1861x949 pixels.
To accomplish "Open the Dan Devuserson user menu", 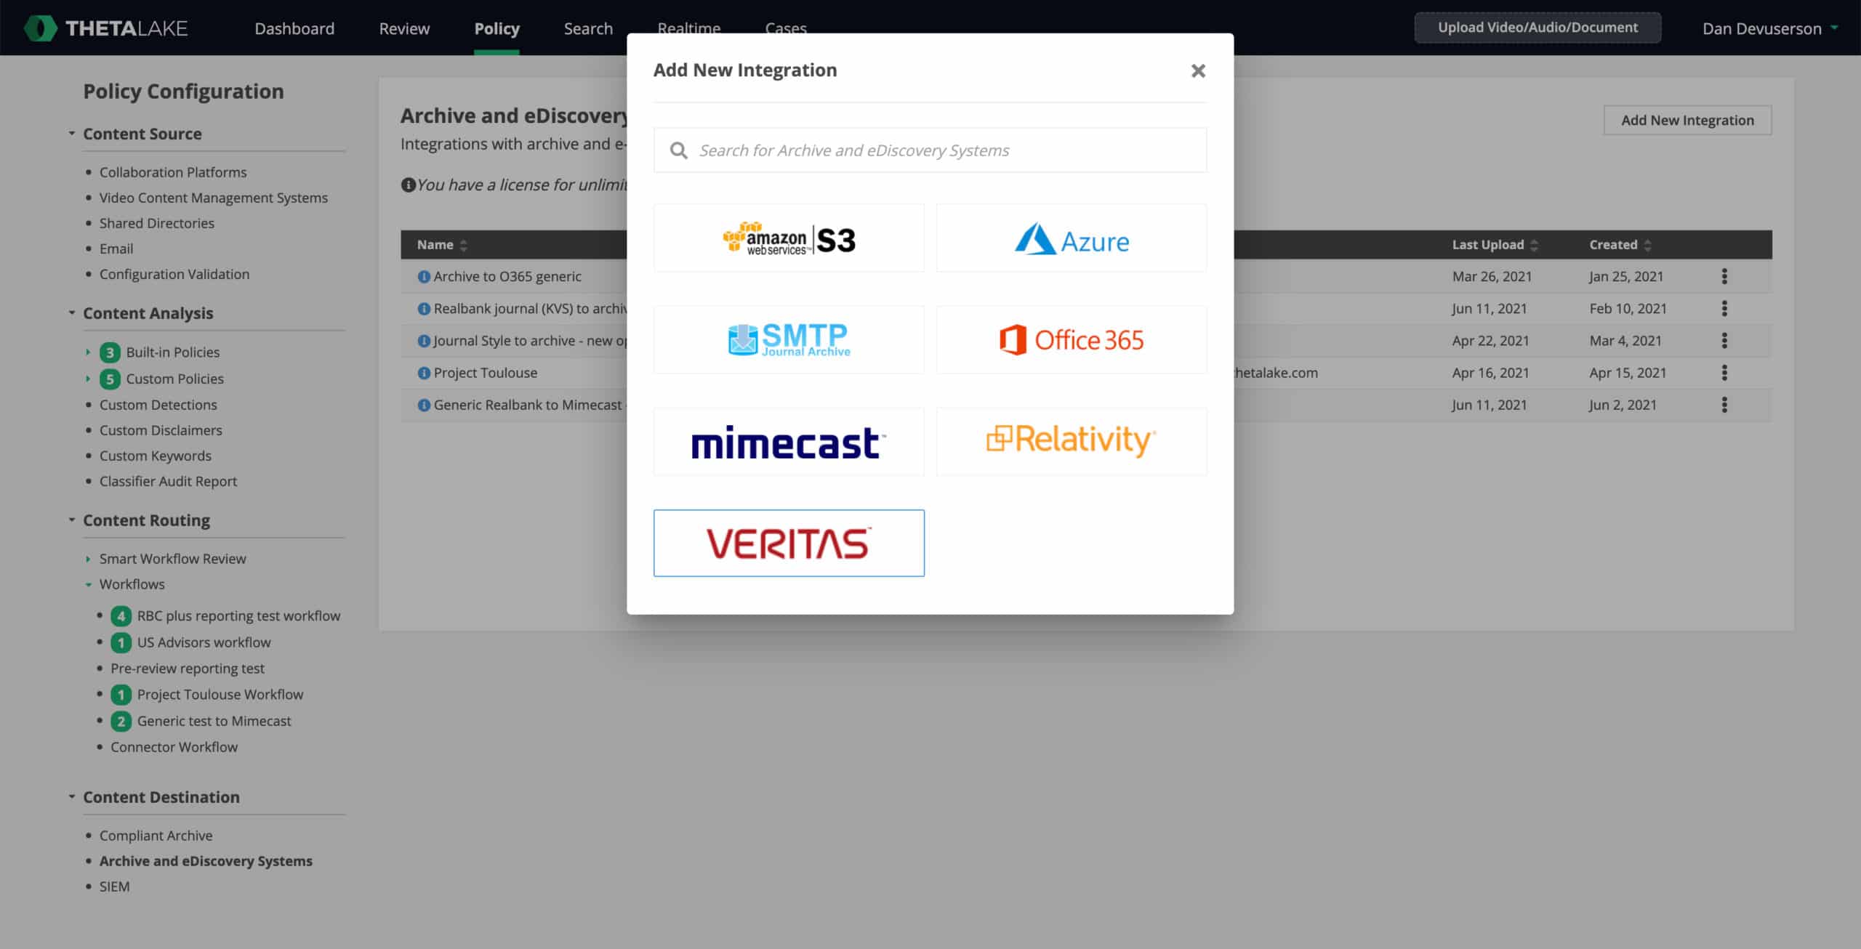I will (x=1769, y=28).
